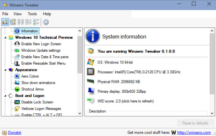
Task: Open settings via the gear toolbar icon
Action: [x=46, y=22]
